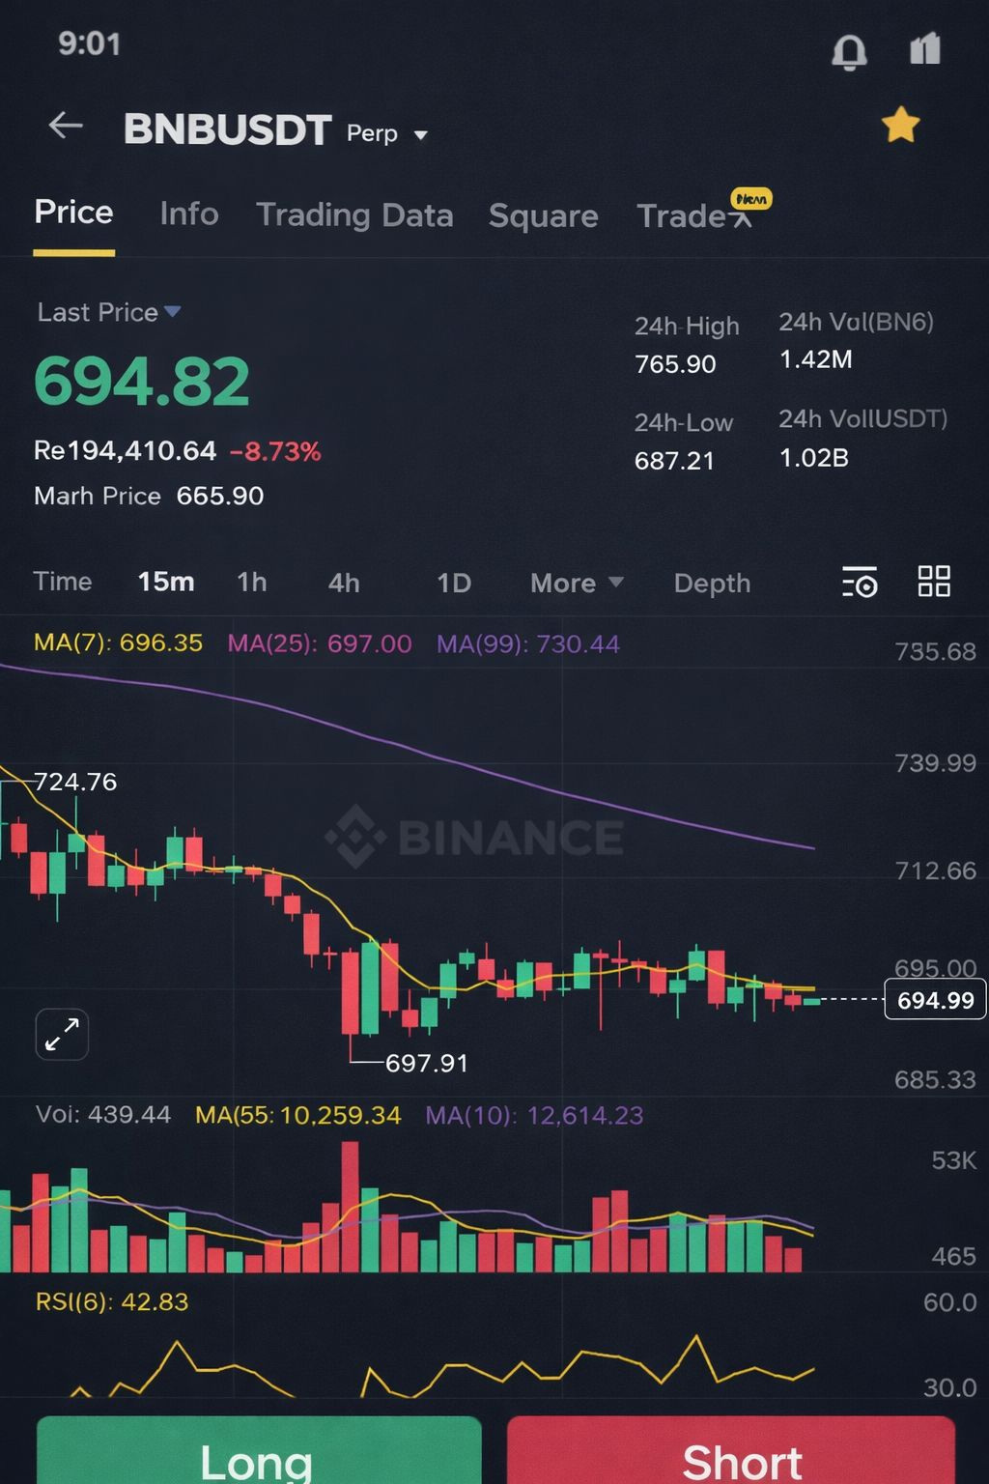Expand the More timeframes dropdown
The width and height of the screenshot is (989, 1484).
point(577,583)
